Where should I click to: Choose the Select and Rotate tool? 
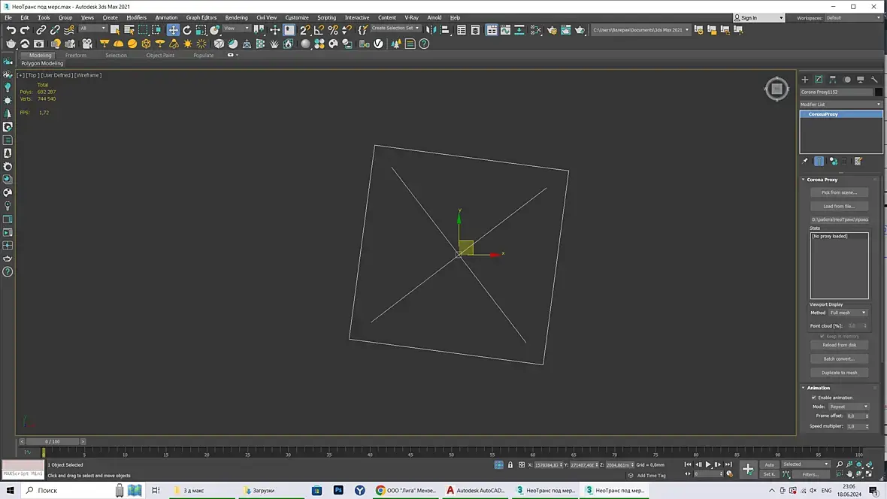coord(187,30)
